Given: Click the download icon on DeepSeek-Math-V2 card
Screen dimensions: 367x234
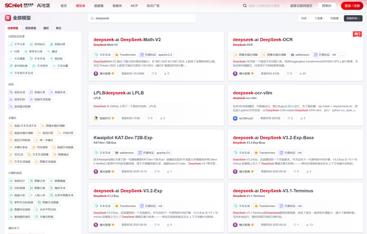Looking at the screenshot, I should (165, 73).
